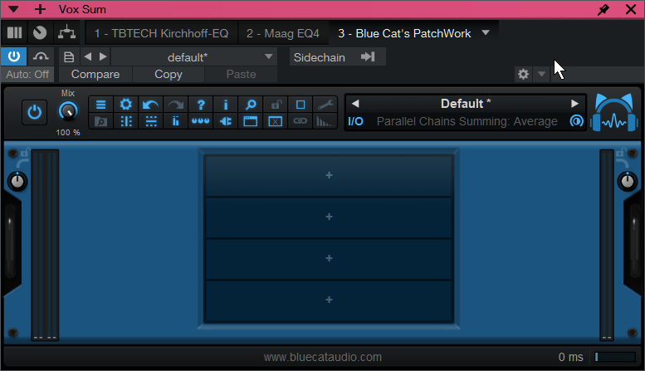Click the Compare button
Viewport: 645px width, 371px height.
coord(95,75)
